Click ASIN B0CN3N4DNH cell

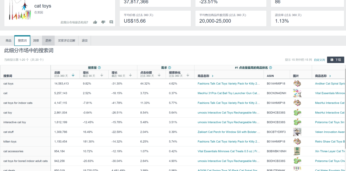(276, 93)
